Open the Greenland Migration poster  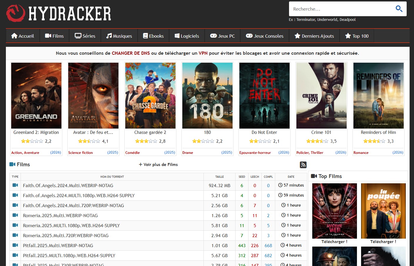click(x=36, y=96)
